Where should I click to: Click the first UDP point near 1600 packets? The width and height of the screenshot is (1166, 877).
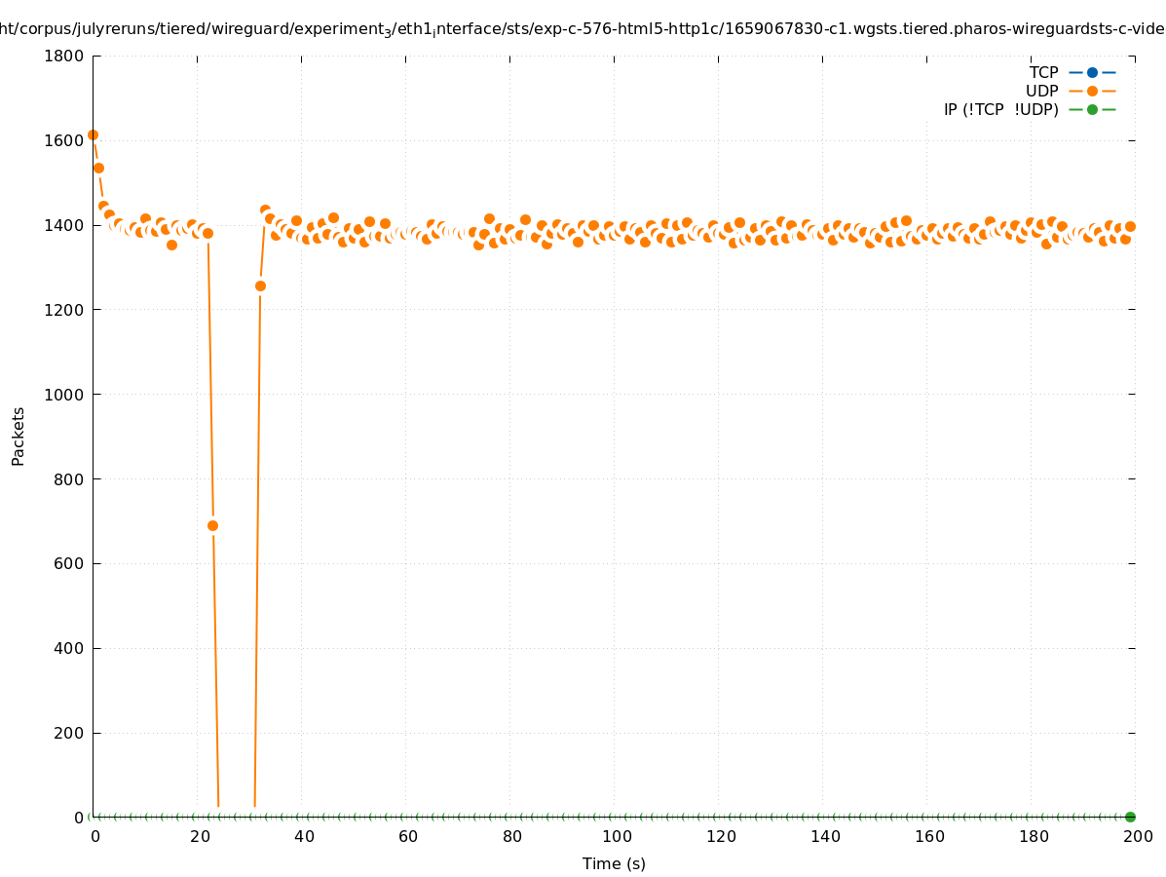pos(93,134)
